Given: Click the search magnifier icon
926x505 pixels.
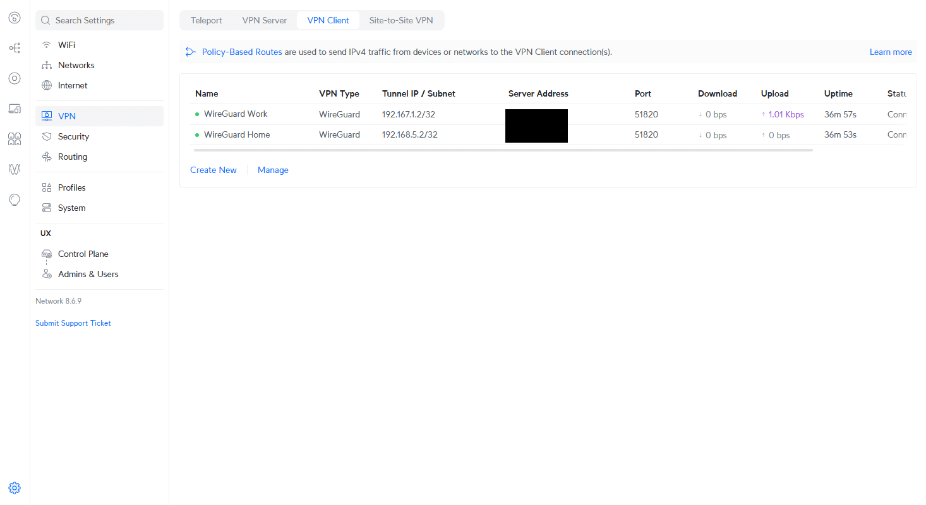Looking at the screenshot, I should (45, 20).
